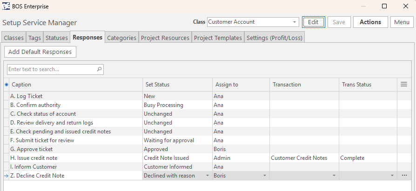
Task: Click the Assign to column header
Action: pyautogui.click(x=241, y=85)
